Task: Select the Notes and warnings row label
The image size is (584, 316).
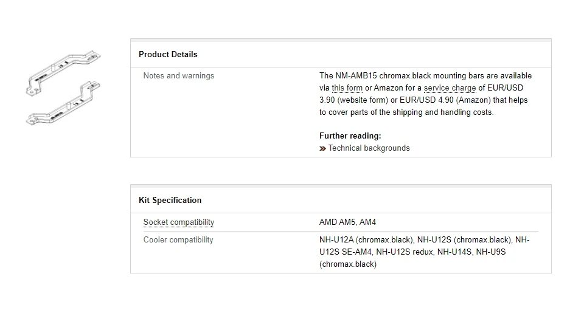Action: 178,76
